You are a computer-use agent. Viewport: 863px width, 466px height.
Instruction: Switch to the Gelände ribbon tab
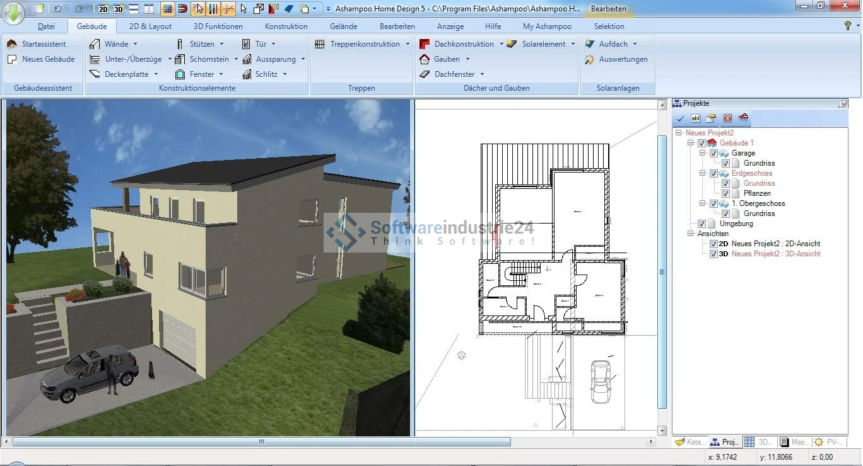343,26
